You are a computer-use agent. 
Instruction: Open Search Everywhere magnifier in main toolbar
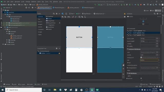[x=160, y=5]
